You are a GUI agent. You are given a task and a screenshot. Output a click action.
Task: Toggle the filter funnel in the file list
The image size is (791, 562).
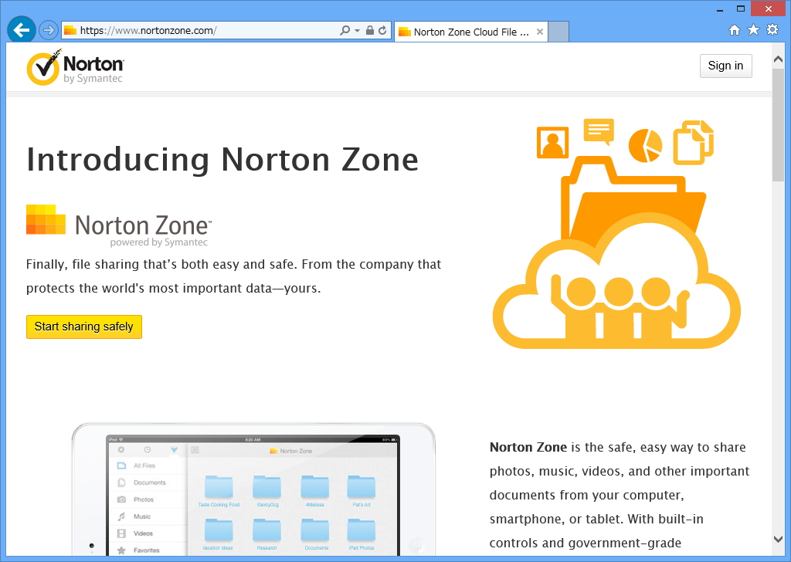174,449
